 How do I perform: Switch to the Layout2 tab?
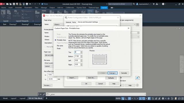click(x=22, y=98)
